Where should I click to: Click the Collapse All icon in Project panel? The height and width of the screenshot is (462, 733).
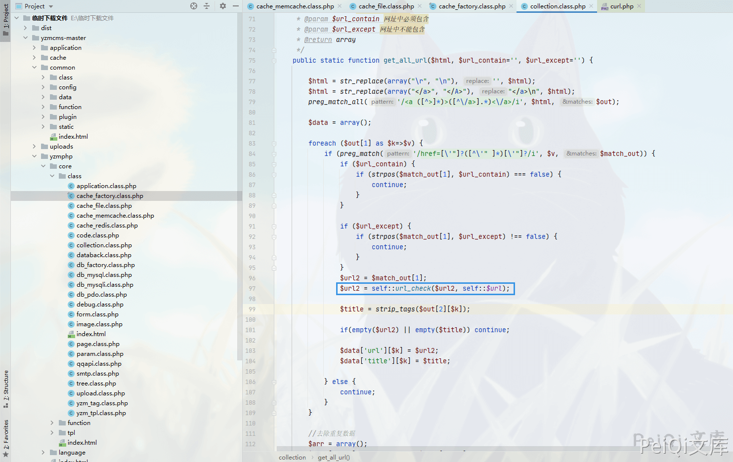(207, 6)
